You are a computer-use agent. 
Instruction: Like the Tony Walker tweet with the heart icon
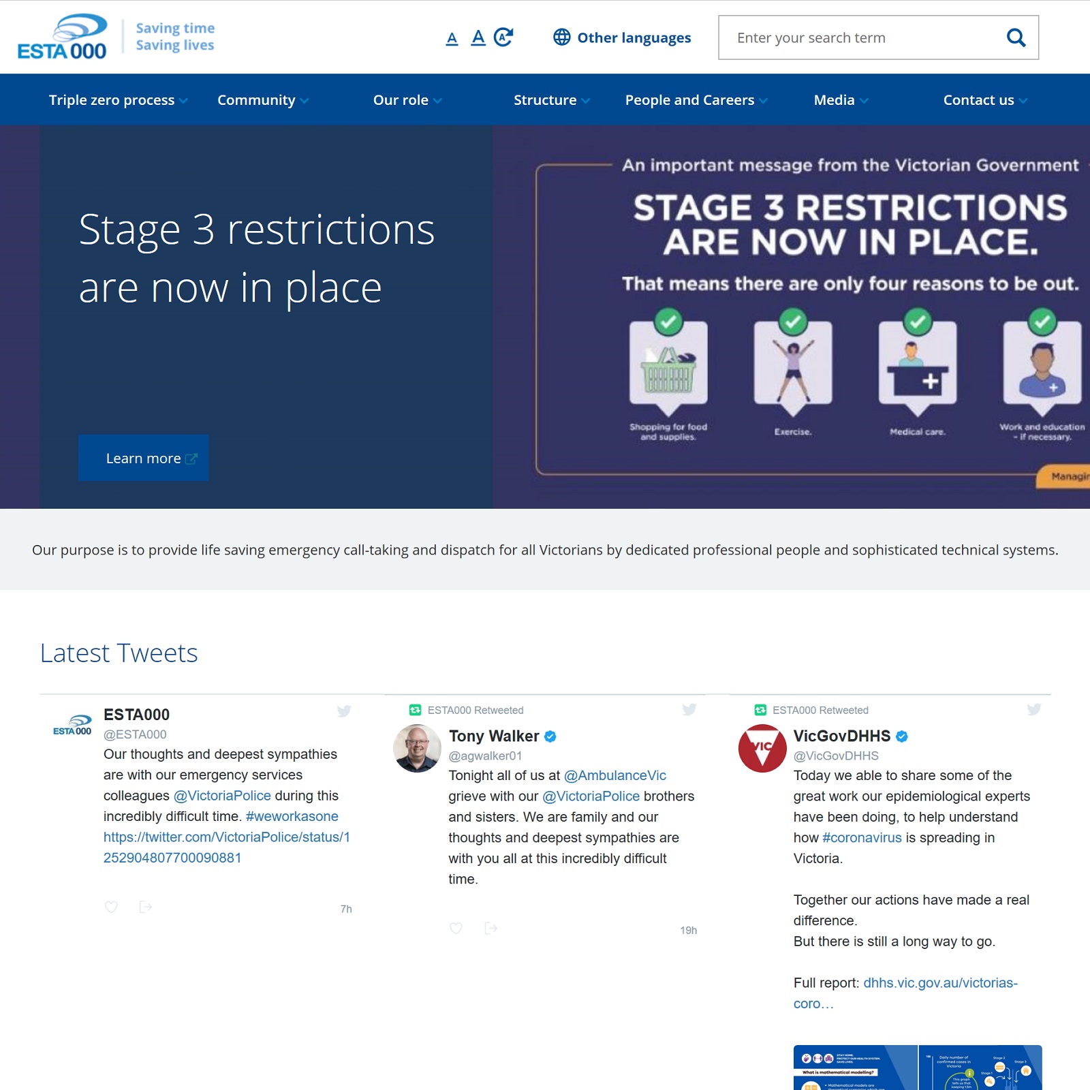pos(456,928)
